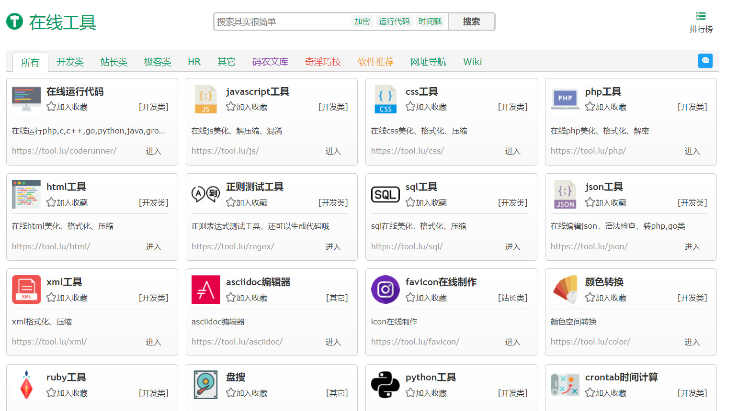
Task: Open the sql工具 SQL icon
Action: (386, 195)
